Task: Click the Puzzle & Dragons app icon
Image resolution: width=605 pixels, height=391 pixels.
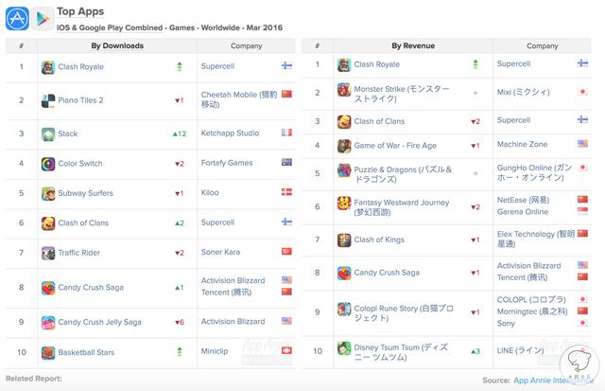Action: coord(345,171)
